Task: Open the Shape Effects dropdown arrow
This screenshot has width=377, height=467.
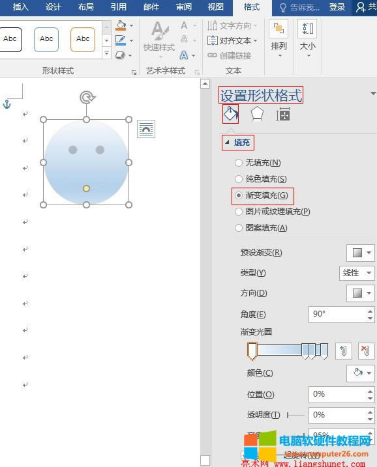Action: (130, 56)
